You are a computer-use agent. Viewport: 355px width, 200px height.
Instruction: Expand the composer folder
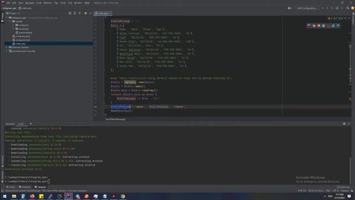pos(13,25)
